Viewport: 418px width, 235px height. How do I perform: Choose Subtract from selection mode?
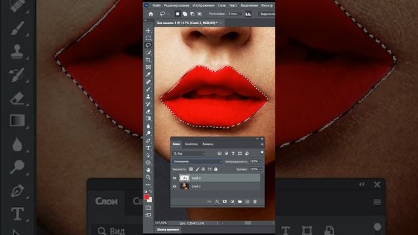coord(192,14)
